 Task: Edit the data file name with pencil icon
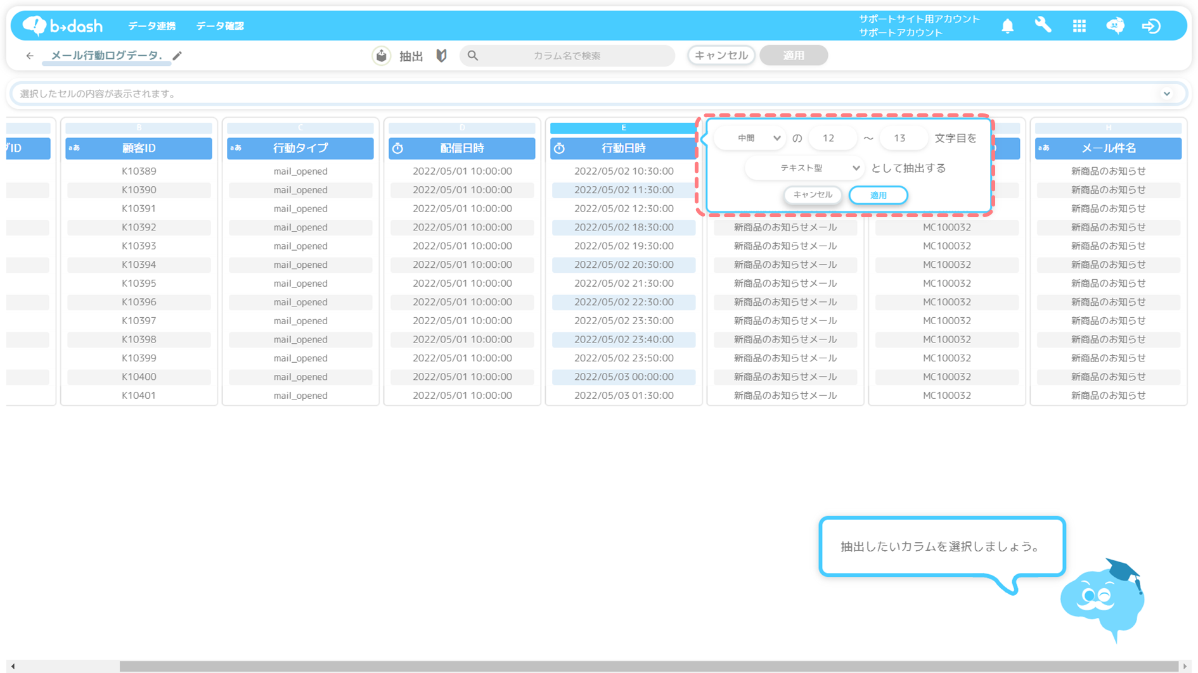[177, 56]
